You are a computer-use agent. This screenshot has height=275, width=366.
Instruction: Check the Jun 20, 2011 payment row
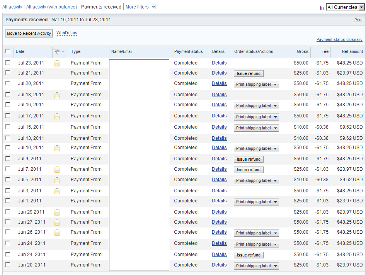(8, 265)
